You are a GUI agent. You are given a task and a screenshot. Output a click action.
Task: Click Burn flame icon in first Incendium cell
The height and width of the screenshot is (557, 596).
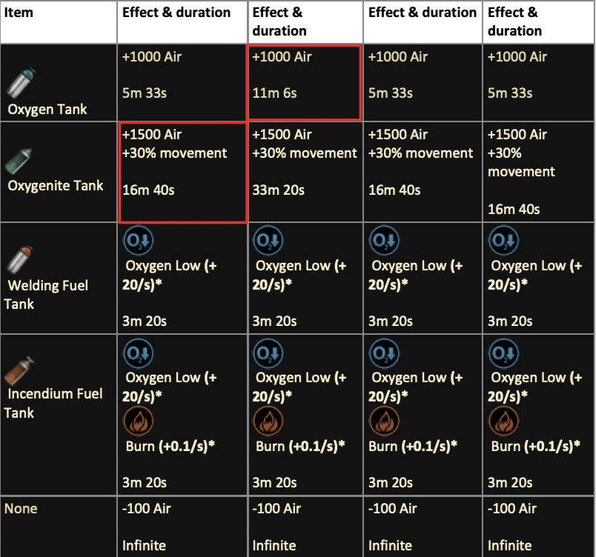pos(138,421)
